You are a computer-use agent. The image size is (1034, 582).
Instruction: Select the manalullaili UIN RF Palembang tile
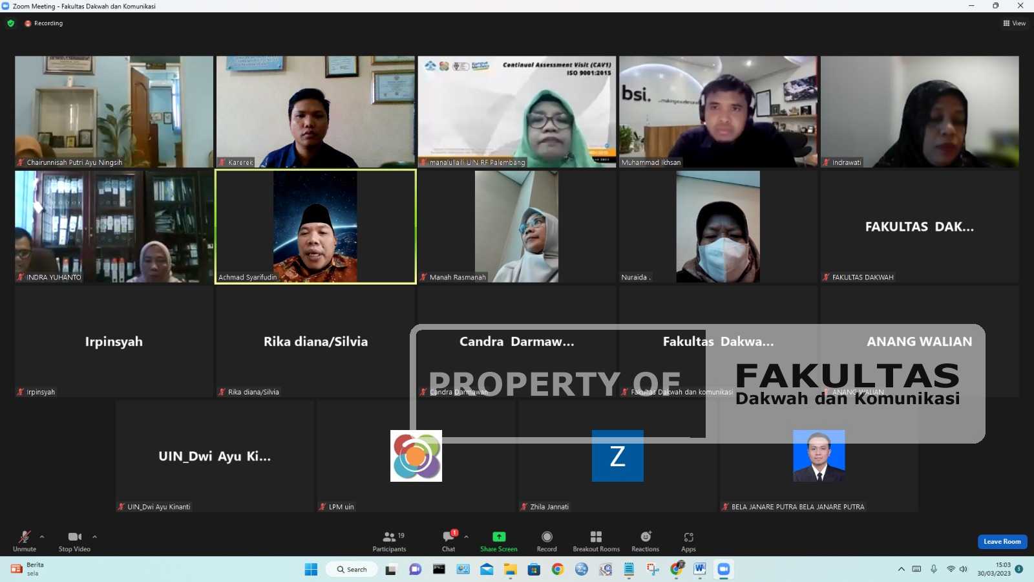(x=517, y=112)
